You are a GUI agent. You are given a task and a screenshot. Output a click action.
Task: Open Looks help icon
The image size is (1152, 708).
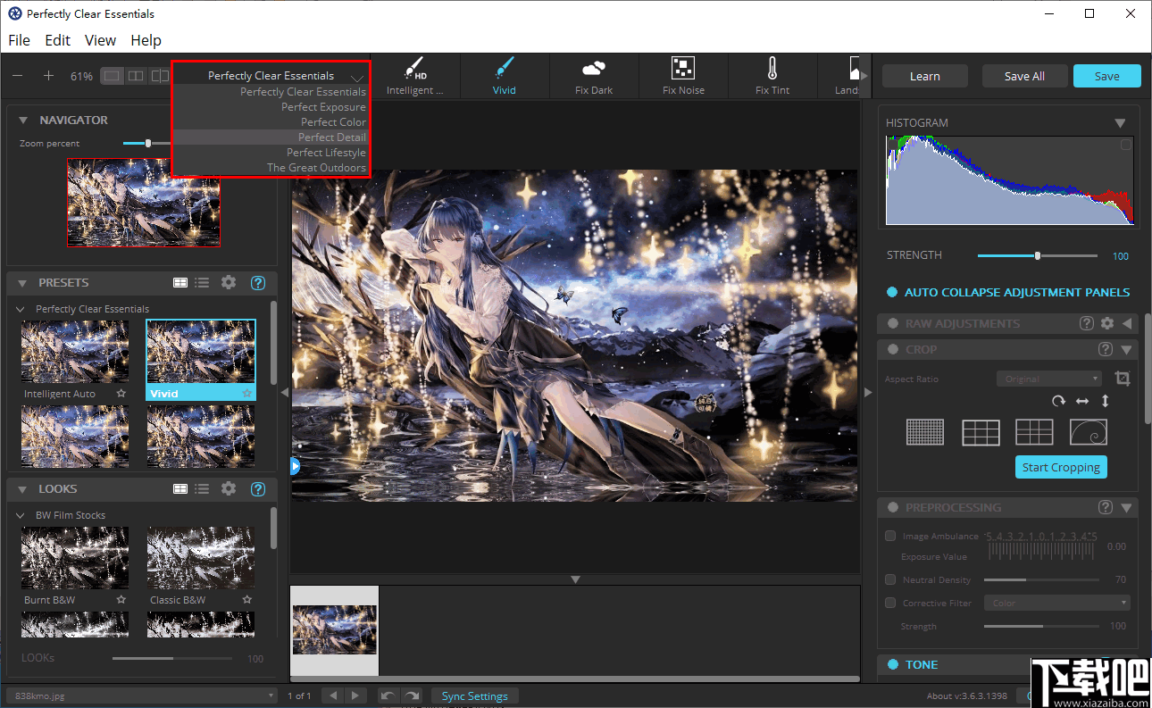click(x=258, y=488)
